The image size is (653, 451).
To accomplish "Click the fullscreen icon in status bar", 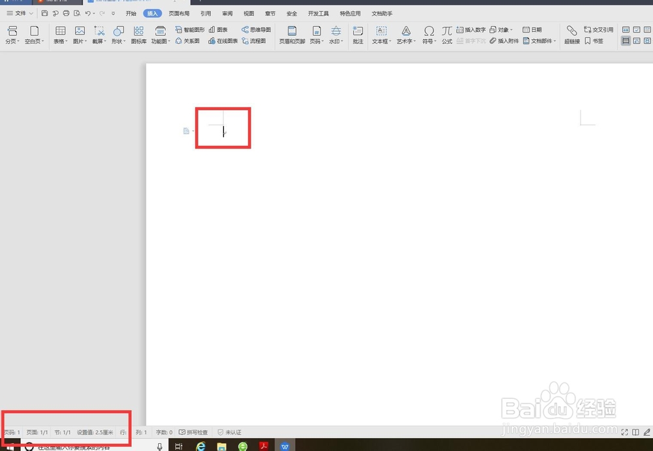I will 624,432.
